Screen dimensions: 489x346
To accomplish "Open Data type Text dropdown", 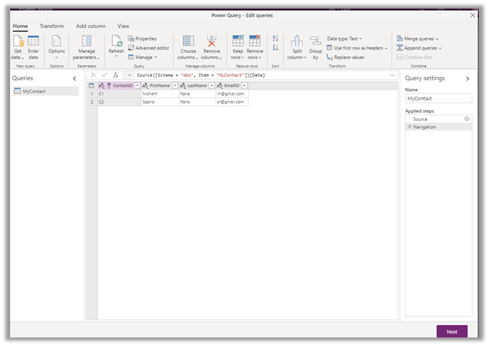I will [x=343, y=38].
